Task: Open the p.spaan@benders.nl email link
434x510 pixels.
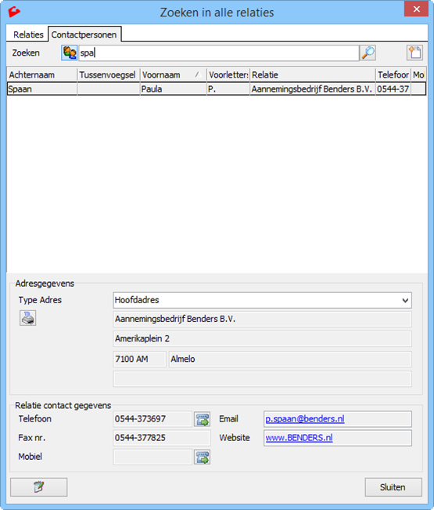Action: pos(305,419)
